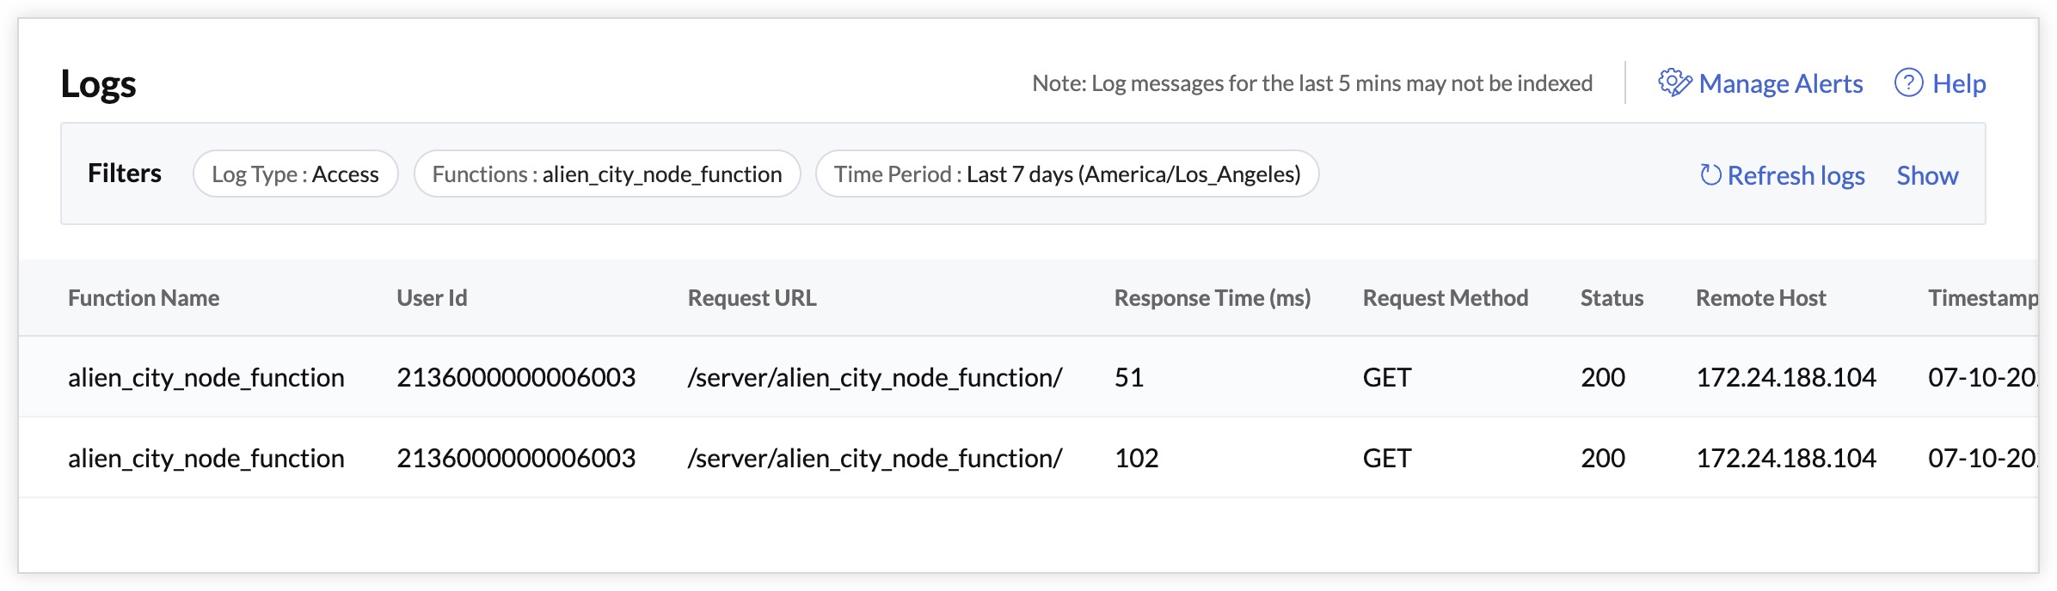Screen dimensions: 2057x591
Task: Click the Remote Host column header
Action: 1760,298
